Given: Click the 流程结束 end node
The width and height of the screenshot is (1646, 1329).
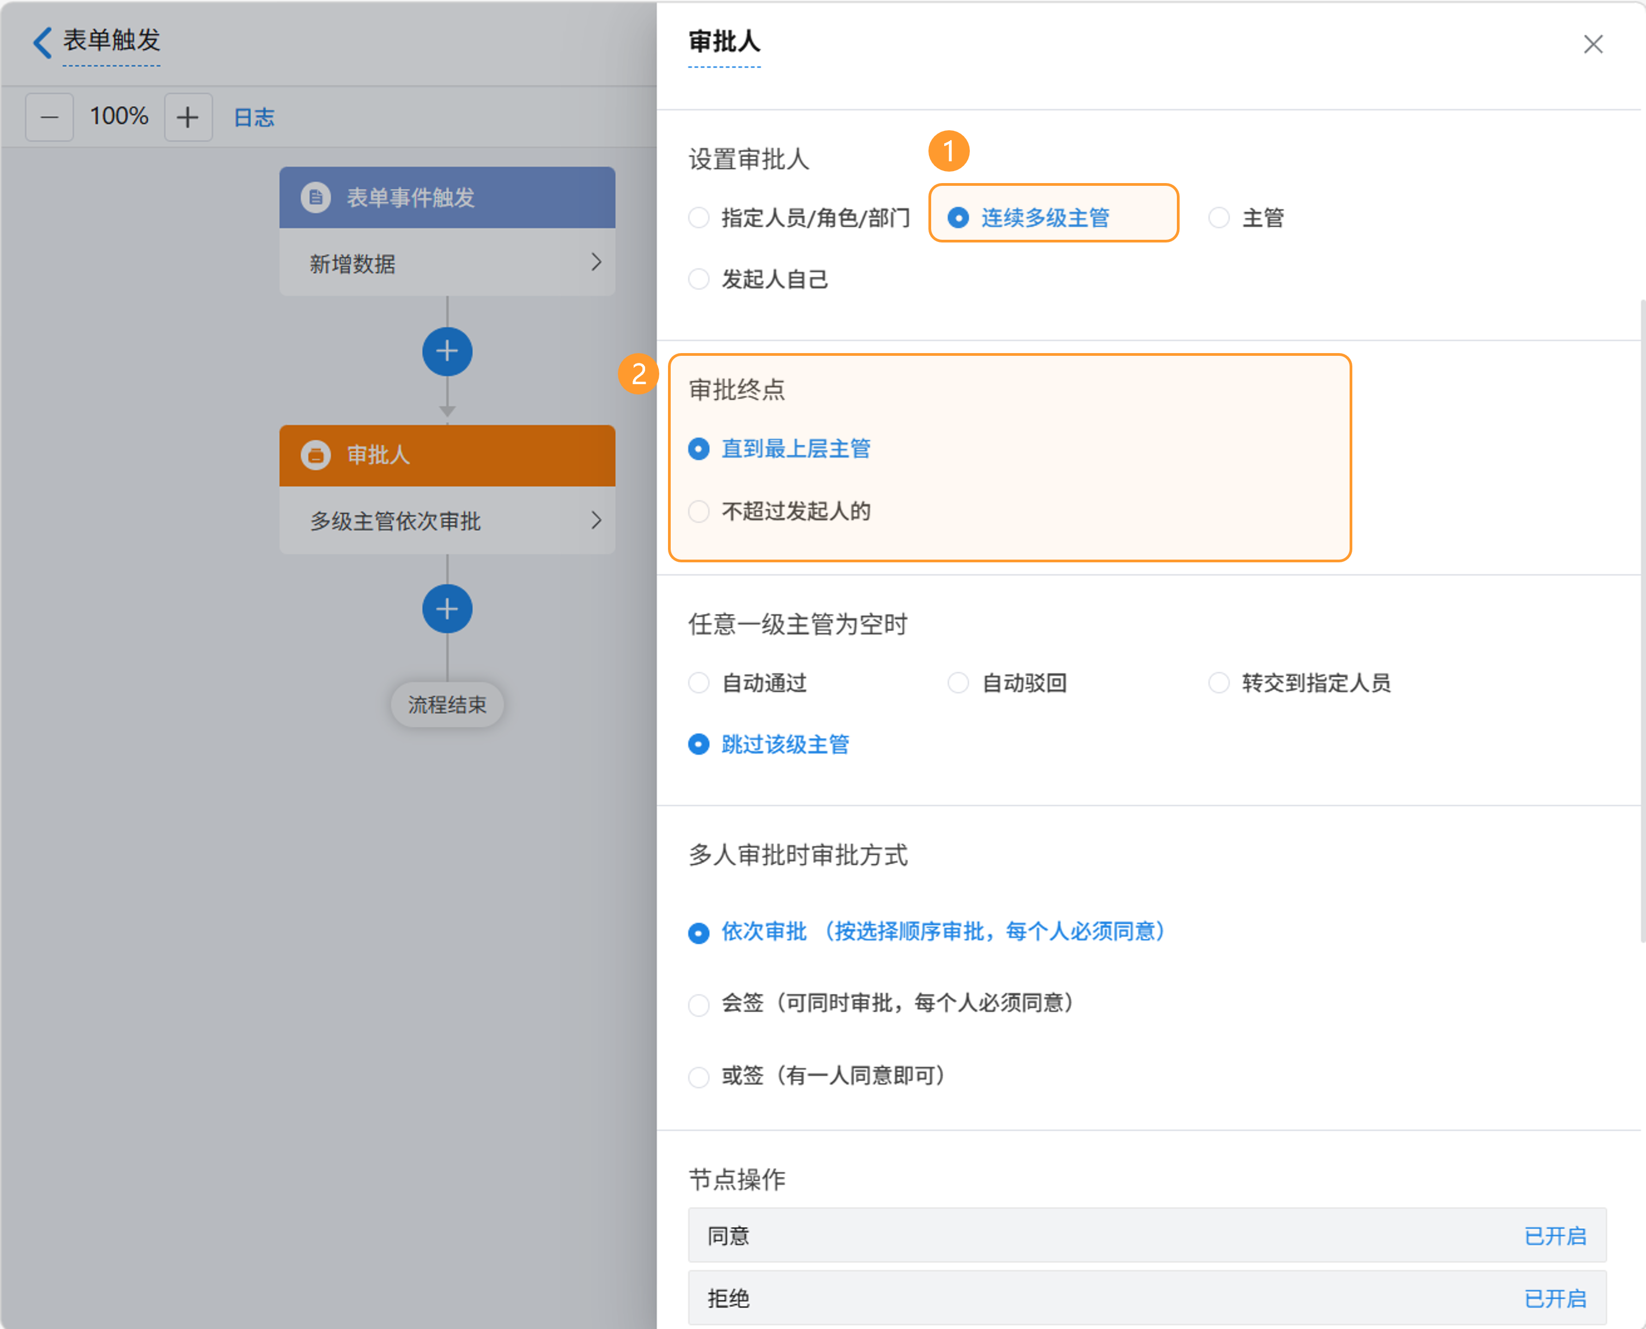Looking at the screenshot, I should [x=447, y=705].
